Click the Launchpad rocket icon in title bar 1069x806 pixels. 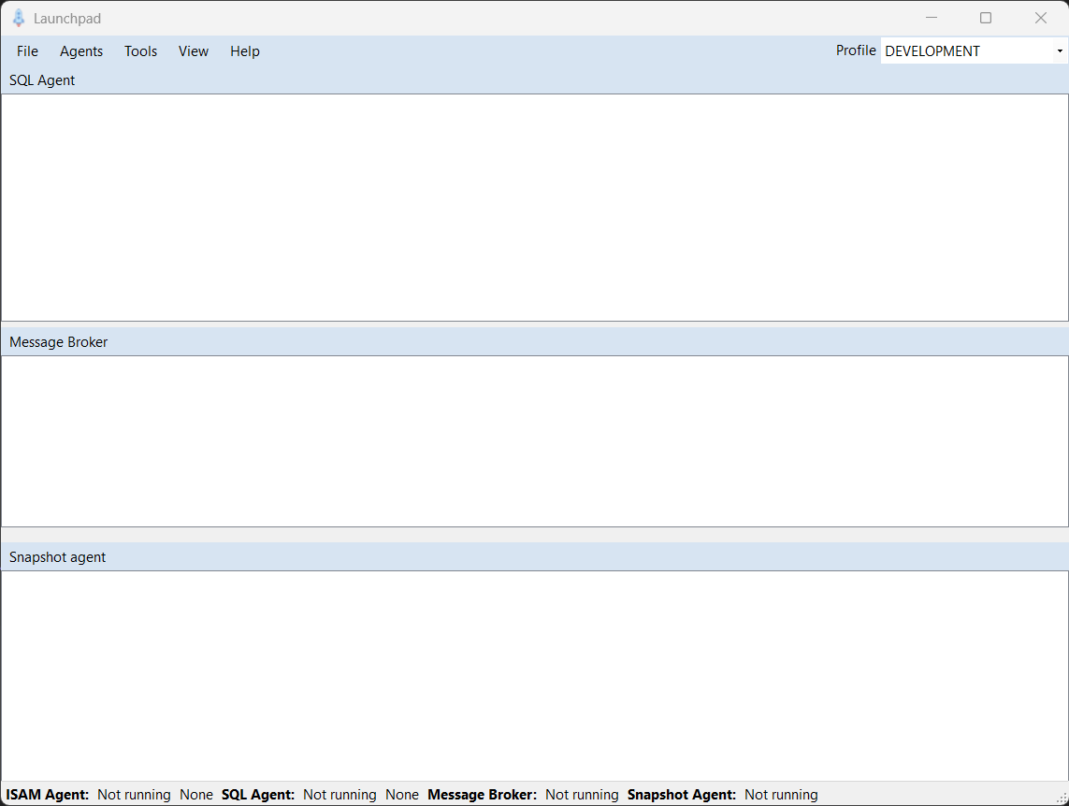pyautogui.click(x=19, y=18)
